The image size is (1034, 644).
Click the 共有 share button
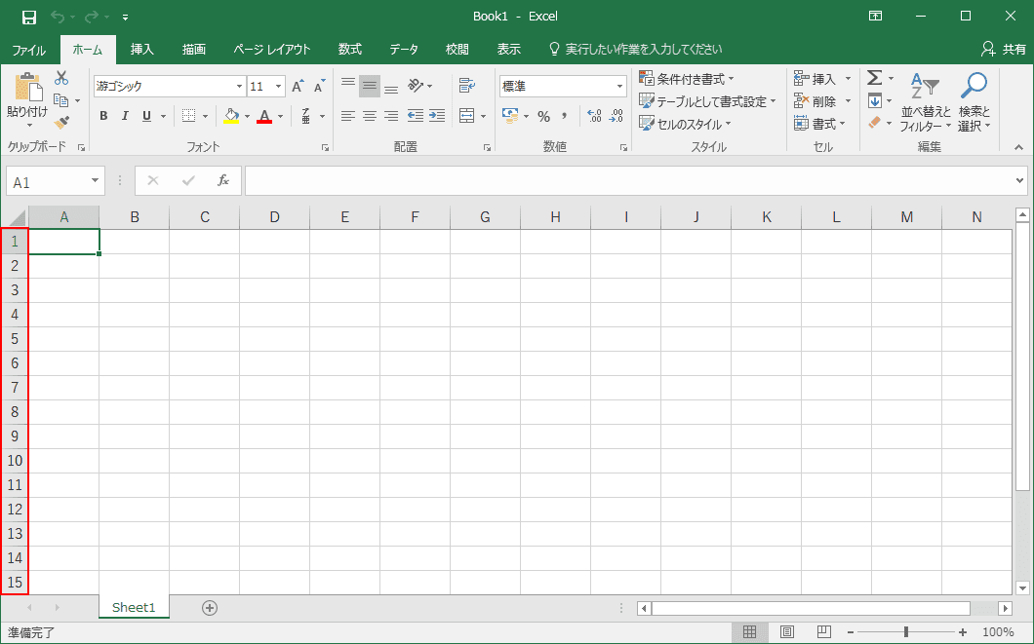pyautogui.click(x=1004, y=49)
